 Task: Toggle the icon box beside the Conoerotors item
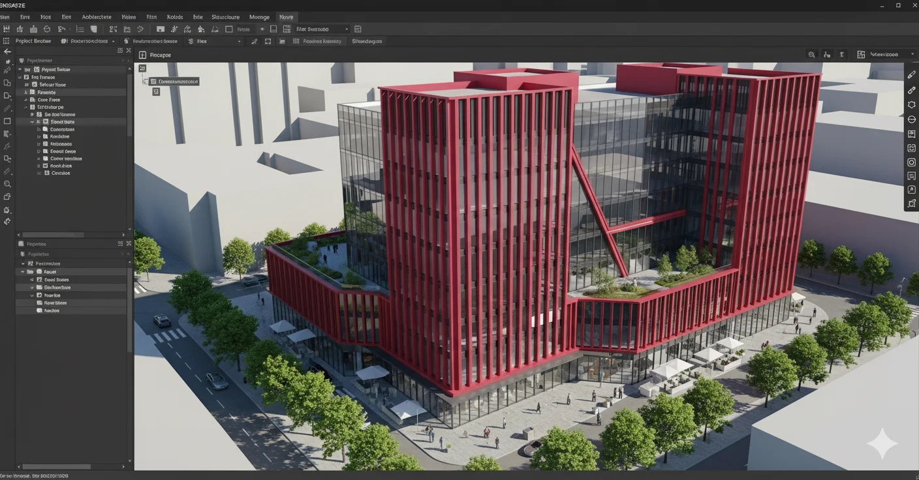[x=46, y=129]
